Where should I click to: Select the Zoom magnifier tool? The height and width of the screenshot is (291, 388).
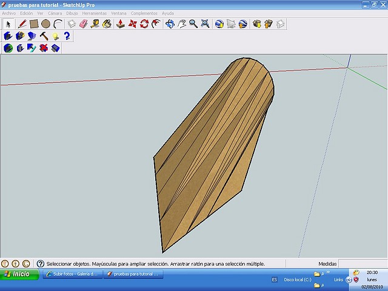coord(193,24)
